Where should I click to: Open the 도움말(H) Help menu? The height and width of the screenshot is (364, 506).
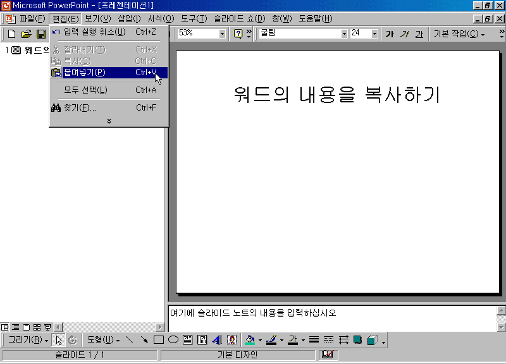[315, 19]
